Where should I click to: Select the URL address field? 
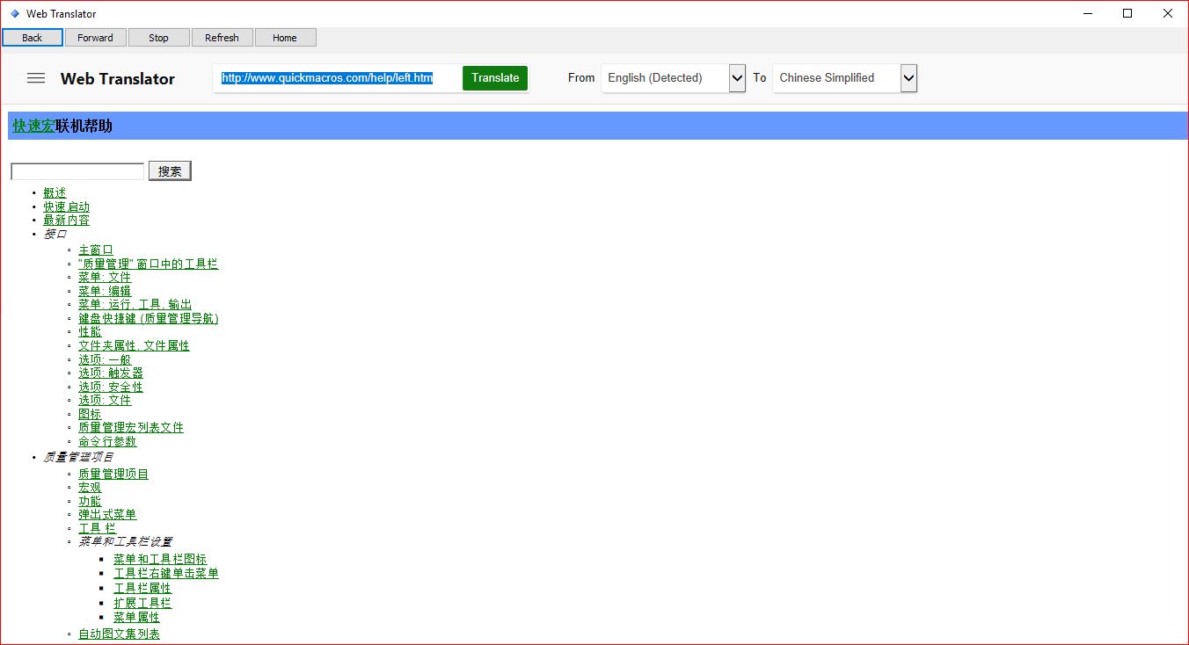click(334, 78)
